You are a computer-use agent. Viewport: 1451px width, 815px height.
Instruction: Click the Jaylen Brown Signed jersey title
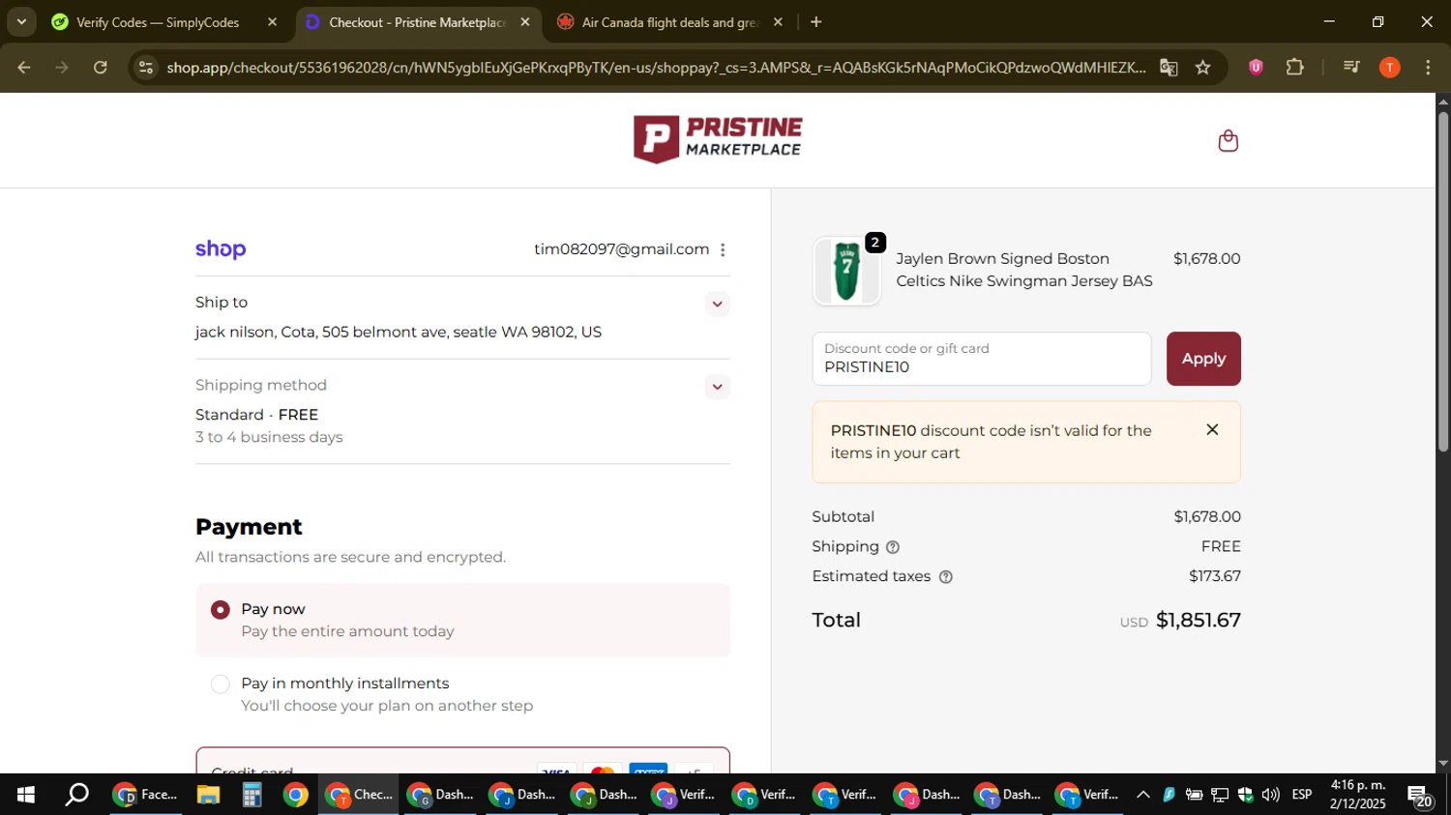point(1024,270)
